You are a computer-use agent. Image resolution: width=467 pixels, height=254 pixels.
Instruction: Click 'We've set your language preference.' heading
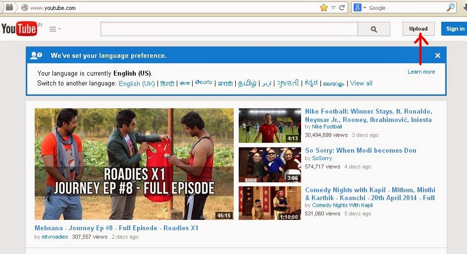(x=109, y=55)
